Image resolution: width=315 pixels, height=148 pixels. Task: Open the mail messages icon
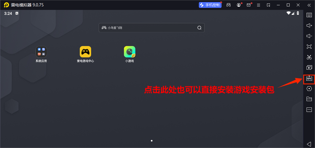pos(249,5)
